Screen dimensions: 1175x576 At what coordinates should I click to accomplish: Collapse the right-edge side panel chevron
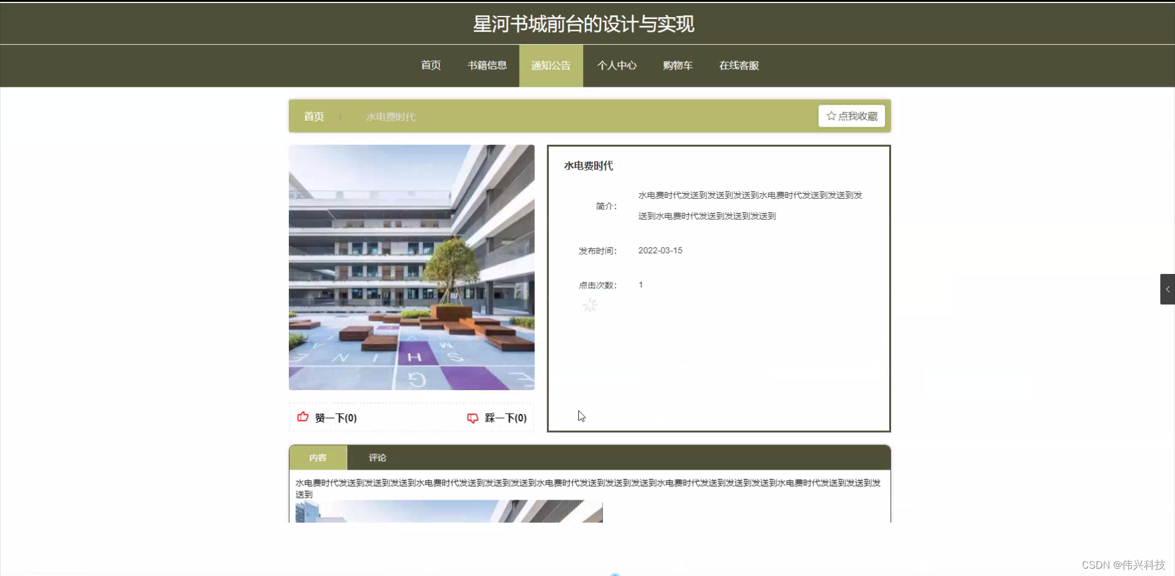1168,289
